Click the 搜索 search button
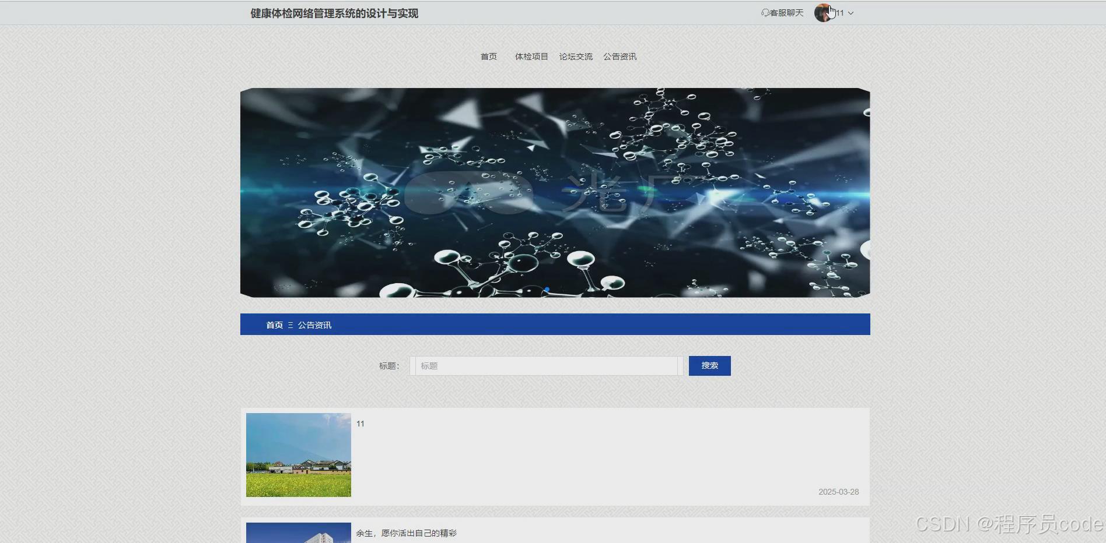Screen dimensions: 1106x543 tap(709, 366)
